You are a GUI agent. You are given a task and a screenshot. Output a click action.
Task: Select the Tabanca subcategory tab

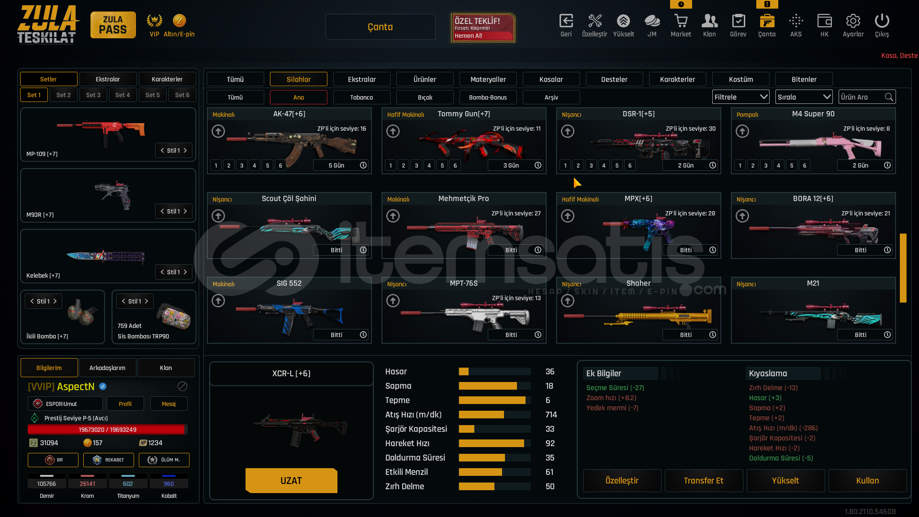pyautogui.click(x=361, y=97)
